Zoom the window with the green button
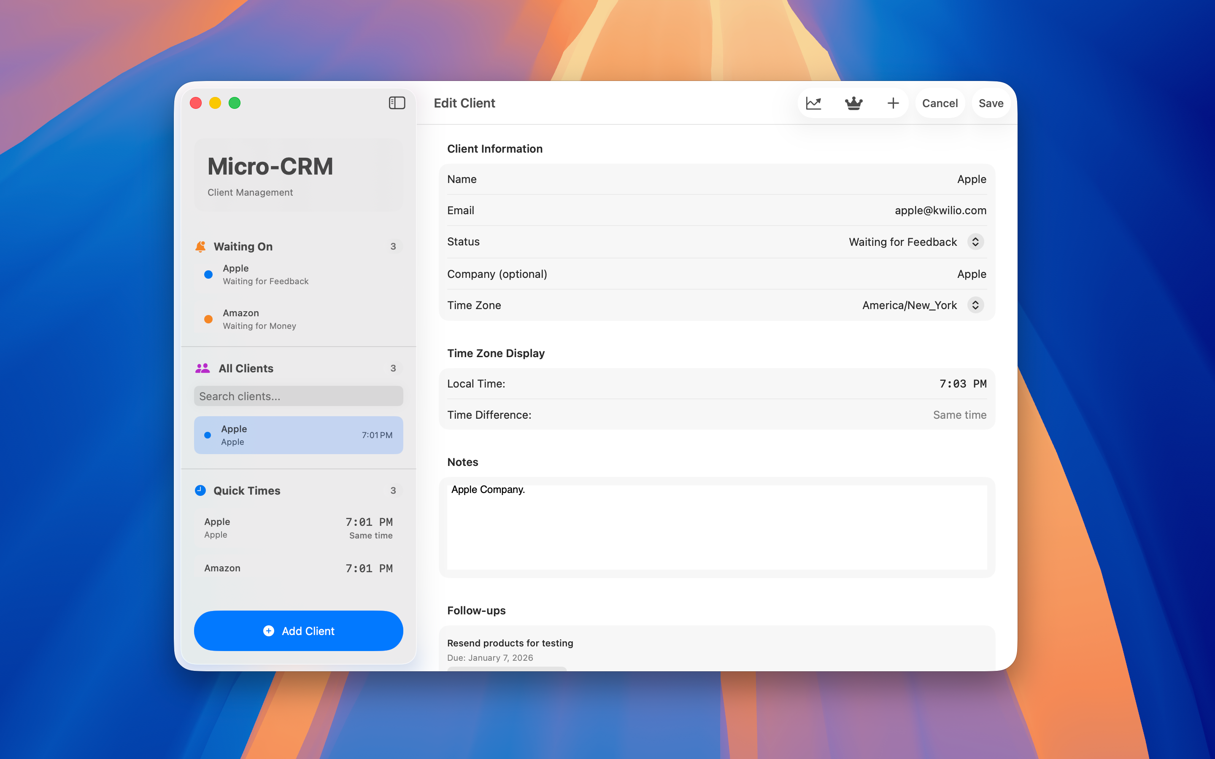This screenshot has width=1215, height=759. click(235, 103)
